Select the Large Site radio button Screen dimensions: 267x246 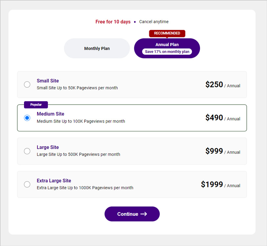coord(27,151)
